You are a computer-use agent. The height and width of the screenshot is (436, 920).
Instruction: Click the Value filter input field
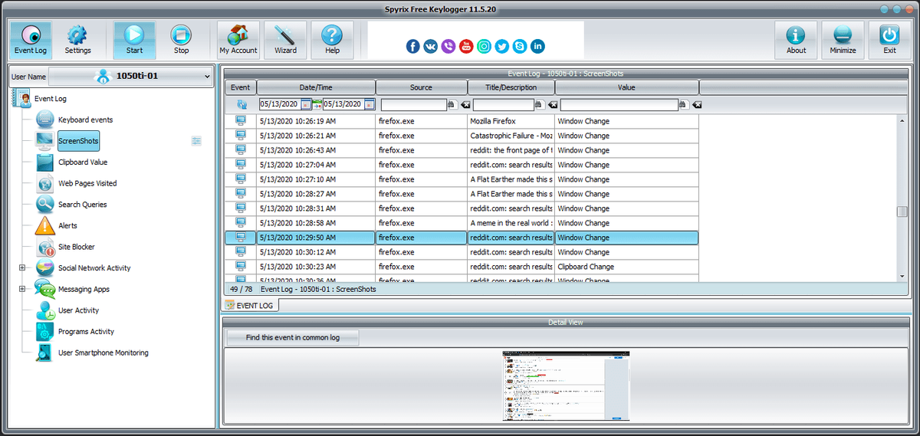(619, 105)
